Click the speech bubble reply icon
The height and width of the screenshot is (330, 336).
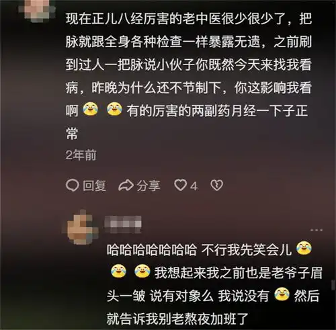[73, 185]
